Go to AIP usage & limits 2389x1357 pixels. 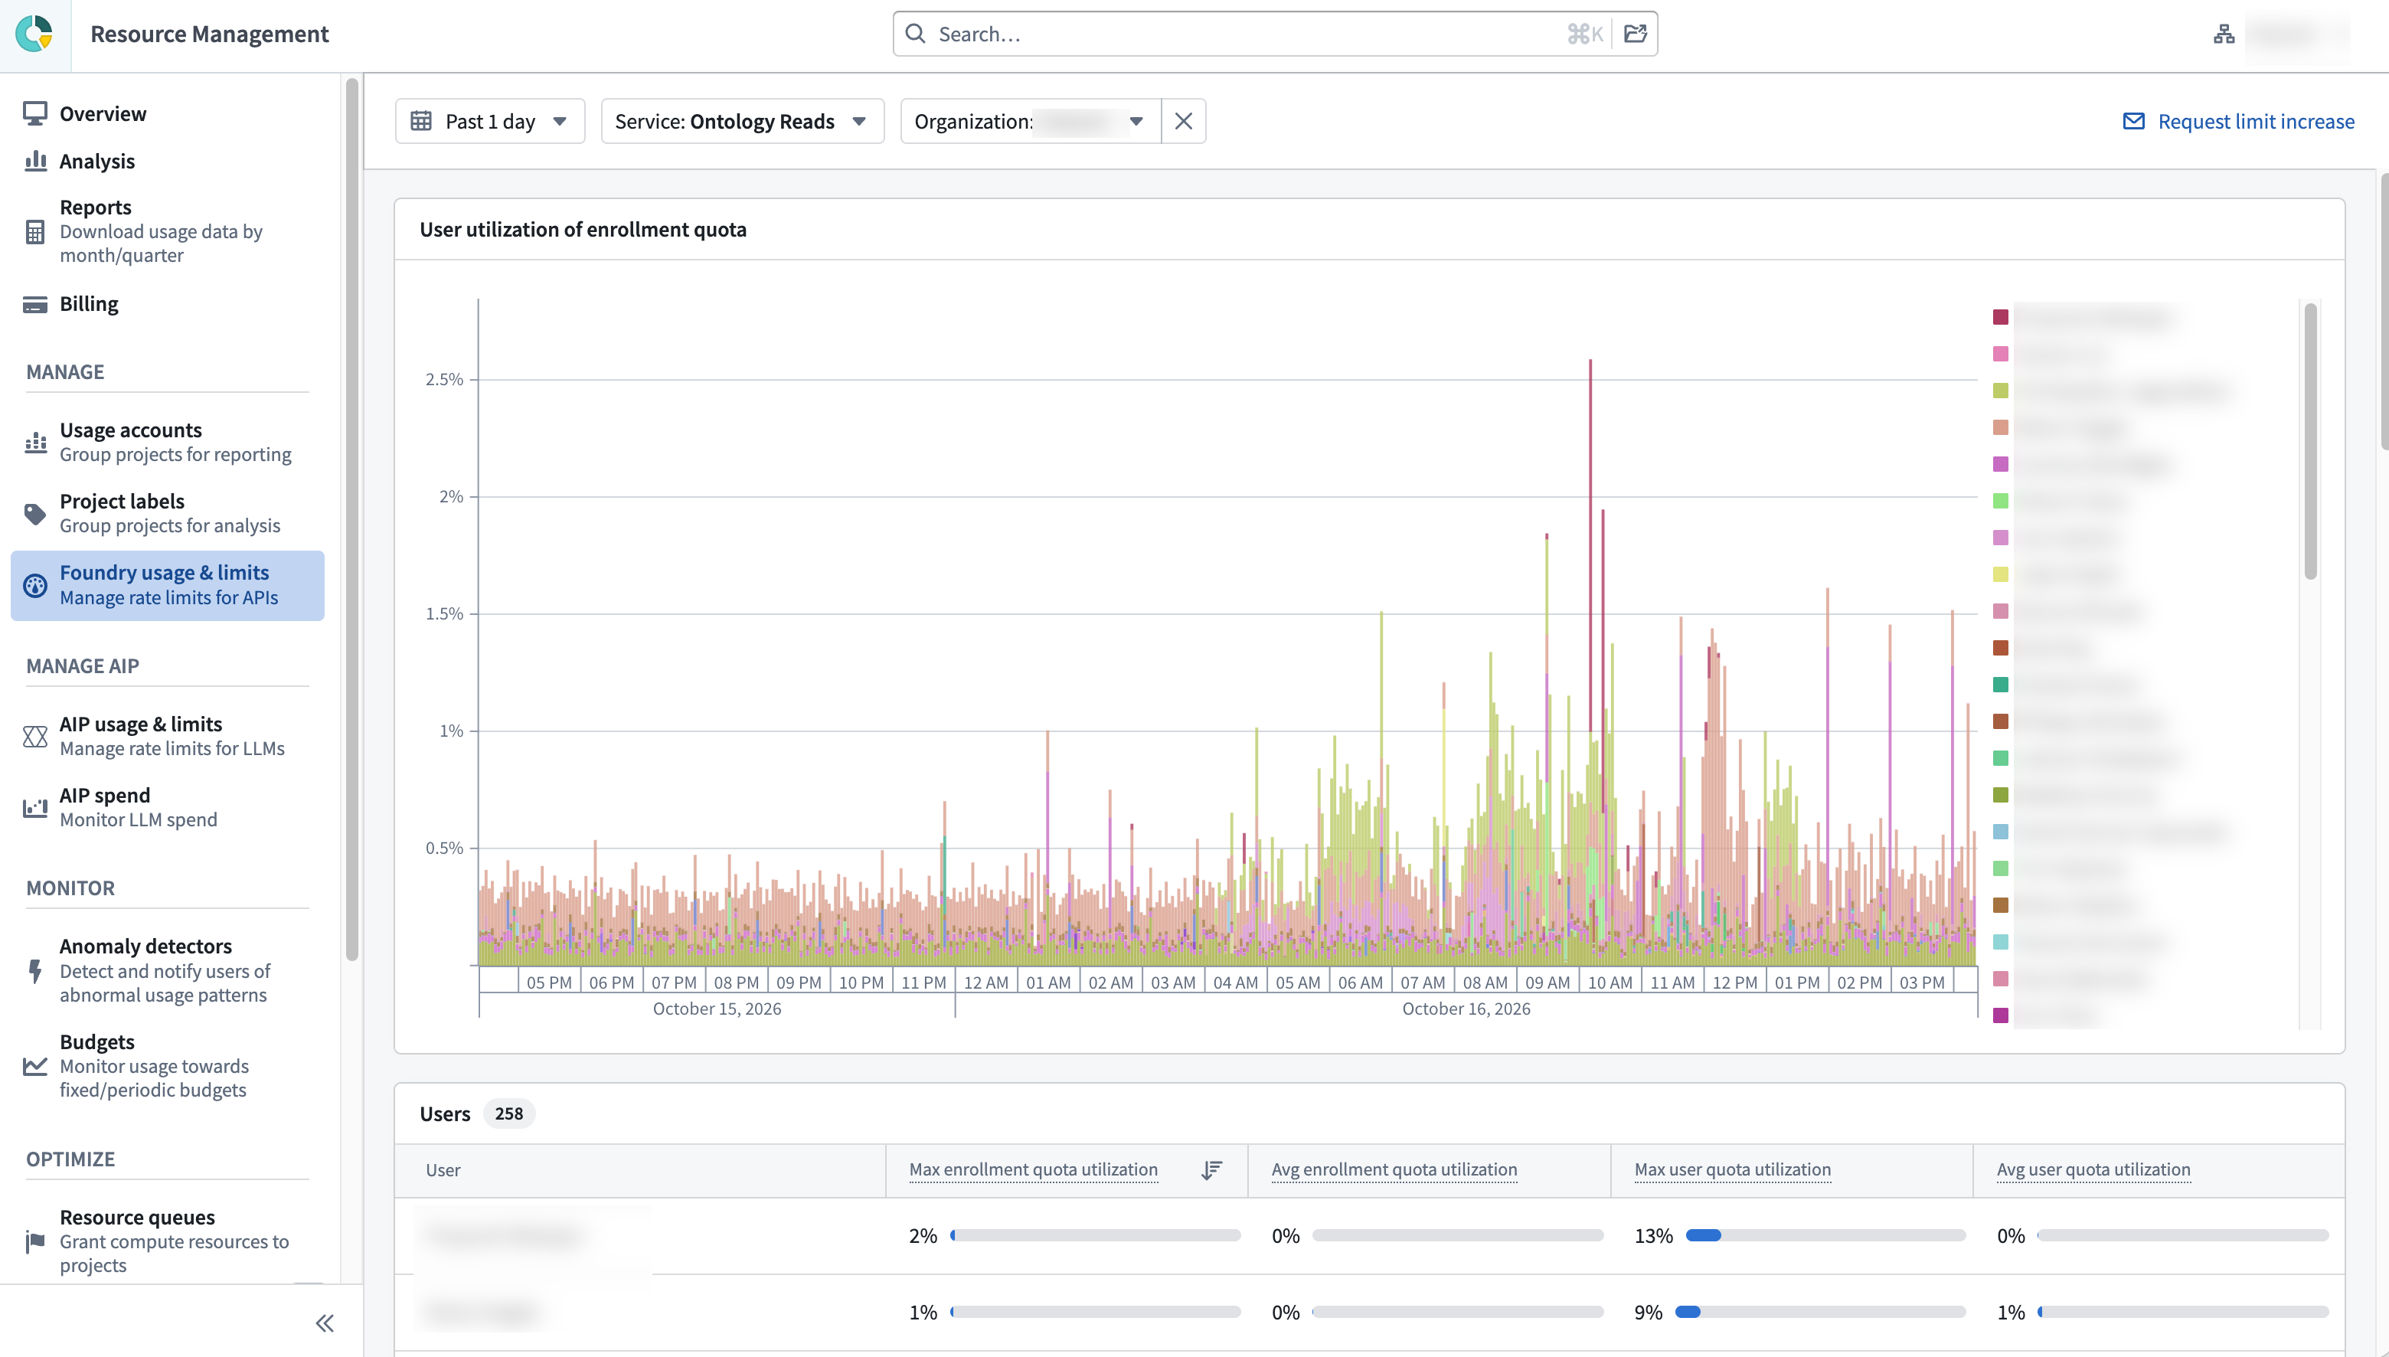pos(168,736)
